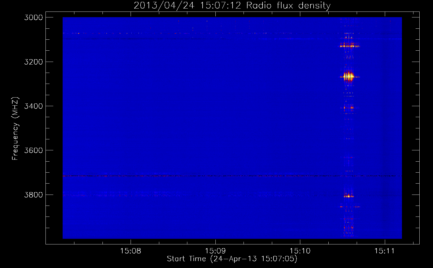Screen dimensions: 433x268
Task: Click the plot title '2013/04/24 15:07:12 Radio flux density'
Action: 232,5
